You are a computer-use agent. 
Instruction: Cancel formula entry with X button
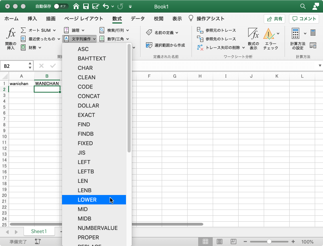[41, 66]
